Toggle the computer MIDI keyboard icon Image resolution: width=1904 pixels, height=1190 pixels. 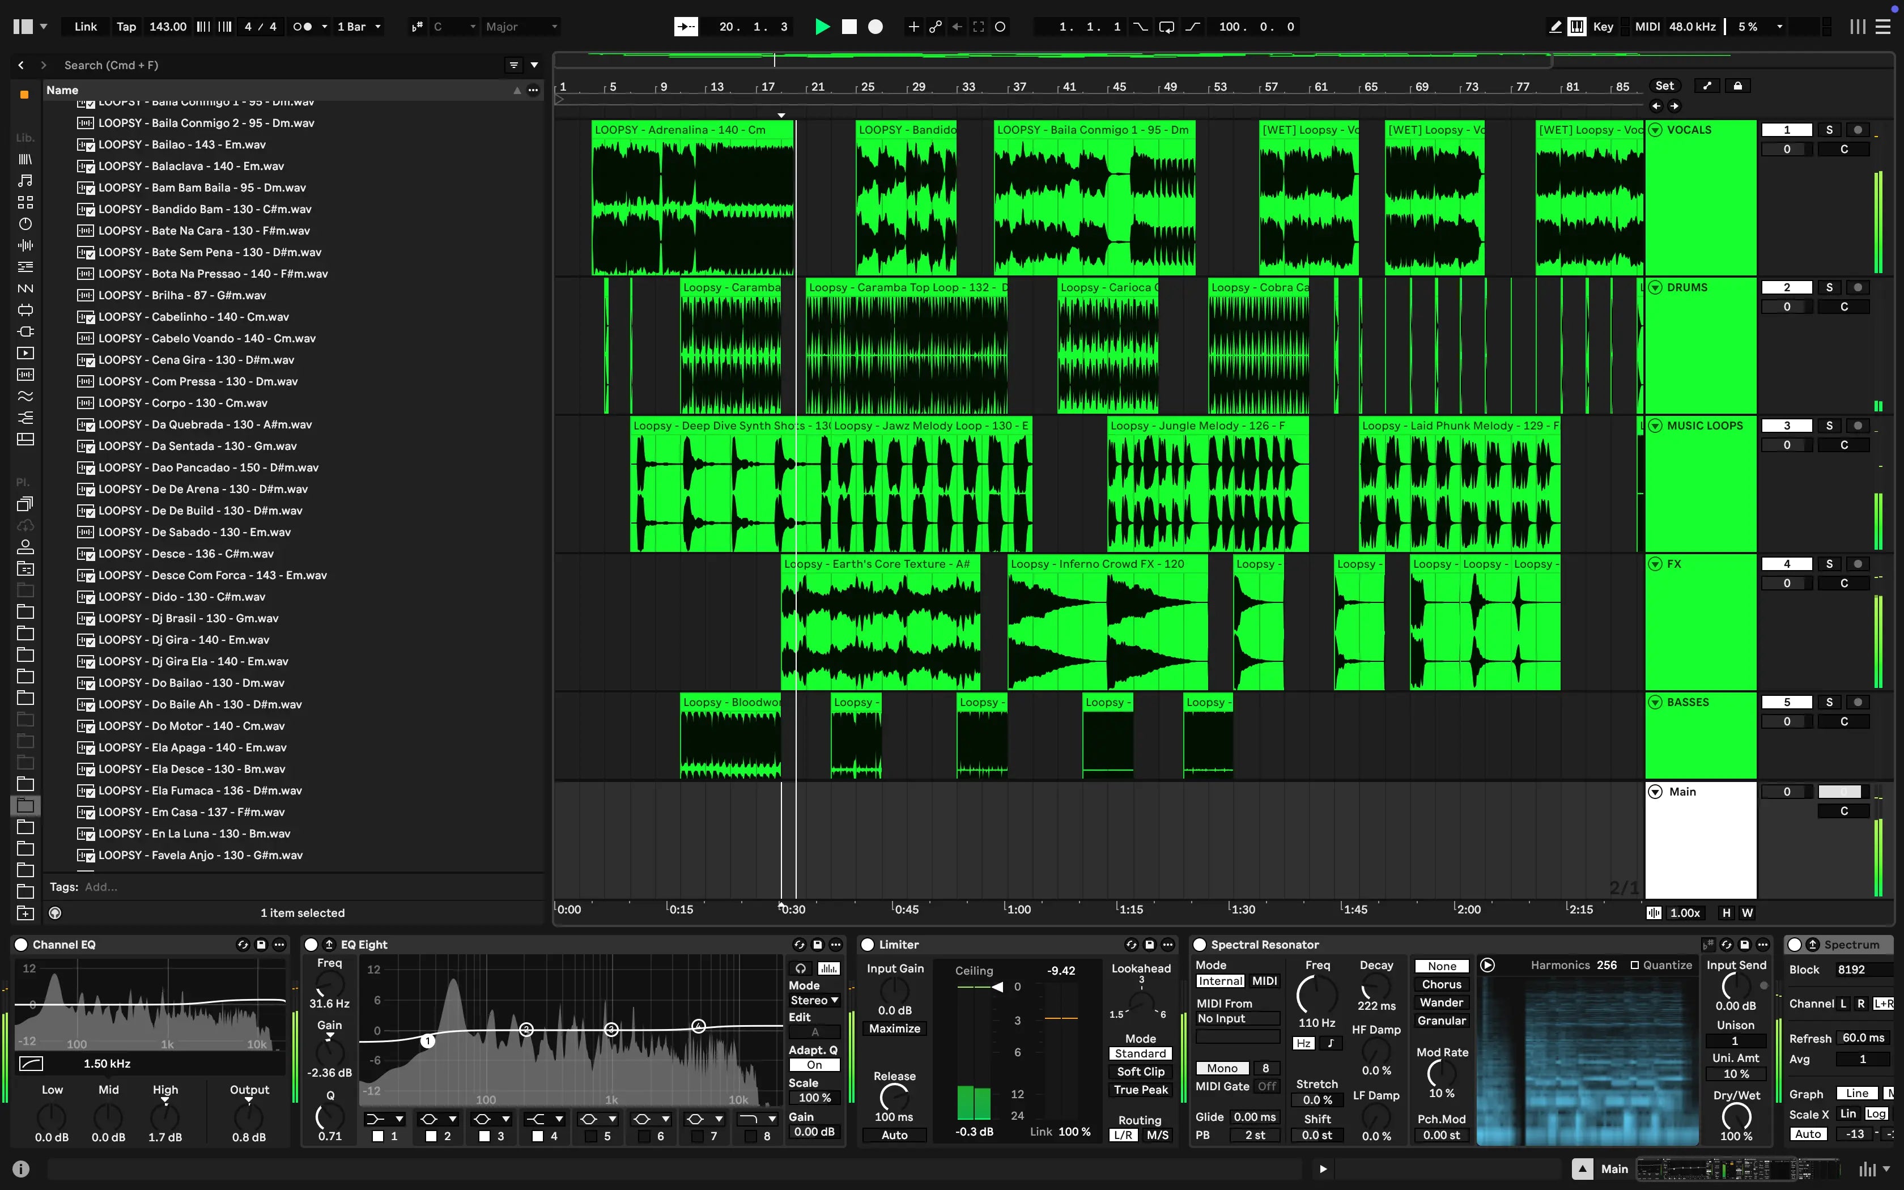tap(1576, 27)
